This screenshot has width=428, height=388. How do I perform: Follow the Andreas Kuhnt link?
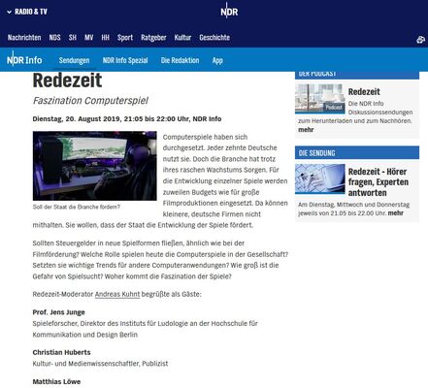[117, 294]
